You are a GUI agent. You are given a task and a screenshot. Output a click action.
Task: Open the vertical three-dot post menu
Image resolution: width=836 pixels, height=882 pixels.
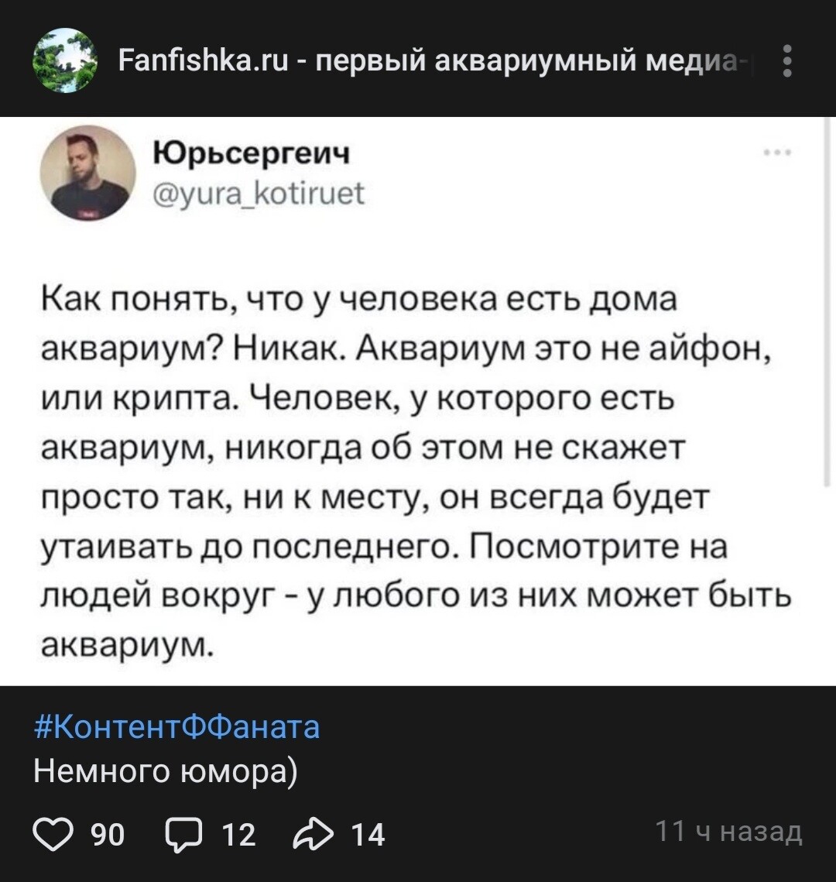787,60
